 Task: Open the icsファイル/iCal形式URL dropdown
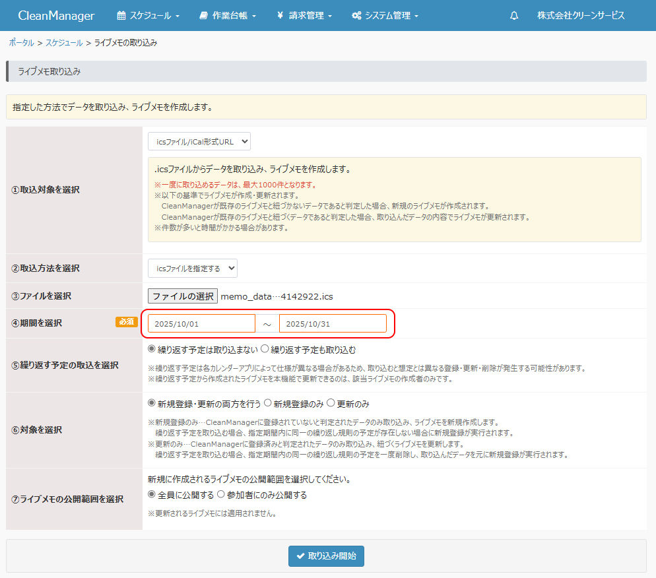199,141
